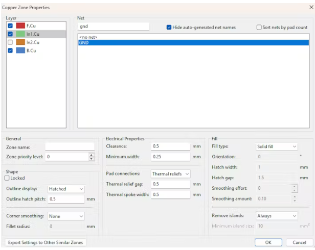Click the In1.Cu green layer color swatch

pos(20,34)
